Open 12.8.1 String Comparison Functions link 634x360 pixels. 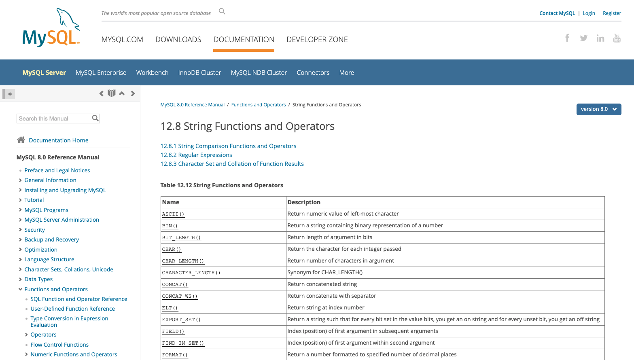(x=228, y=146)
